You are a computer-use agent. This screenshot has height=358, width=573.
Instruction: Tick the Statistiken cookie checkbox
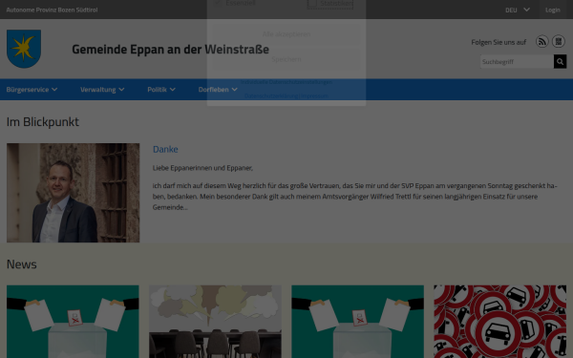pyautogui.click(x=312, y=3)
